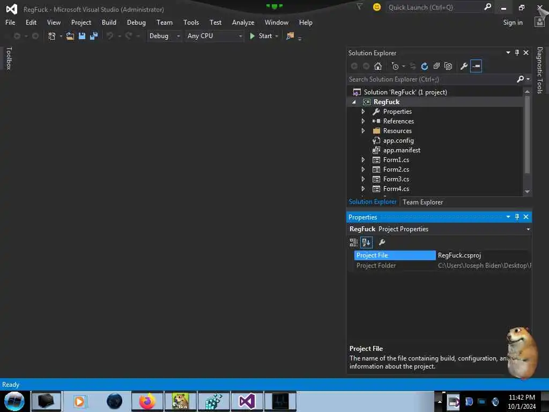Click the search magnifier in Solution Explorer
This screenshot has width=549, height=412.
521,79
